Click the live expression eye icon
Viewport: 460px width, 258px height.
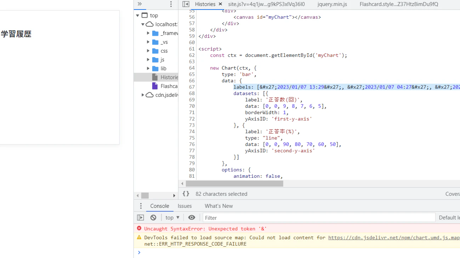tap(192, 218)
